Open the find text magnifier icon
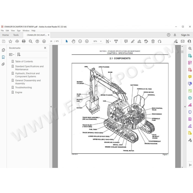Viewport: 193px width, 193px height. (x=31, y=41)
